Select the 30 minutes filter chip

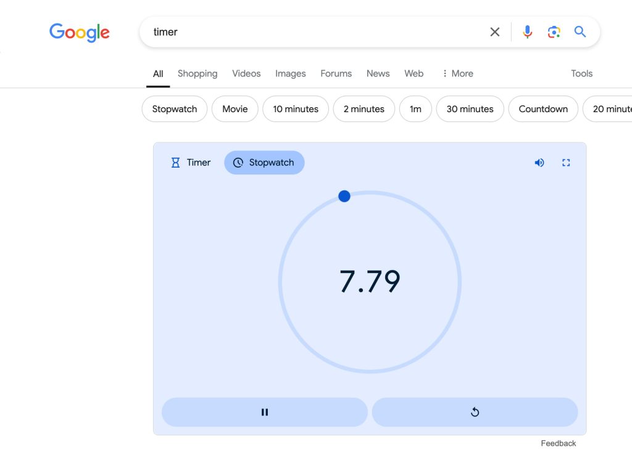pos(470,108)
